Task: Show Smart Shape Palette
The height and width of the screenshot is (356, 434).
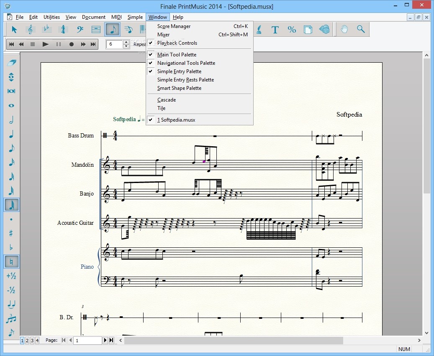Action: coord(199,88)
